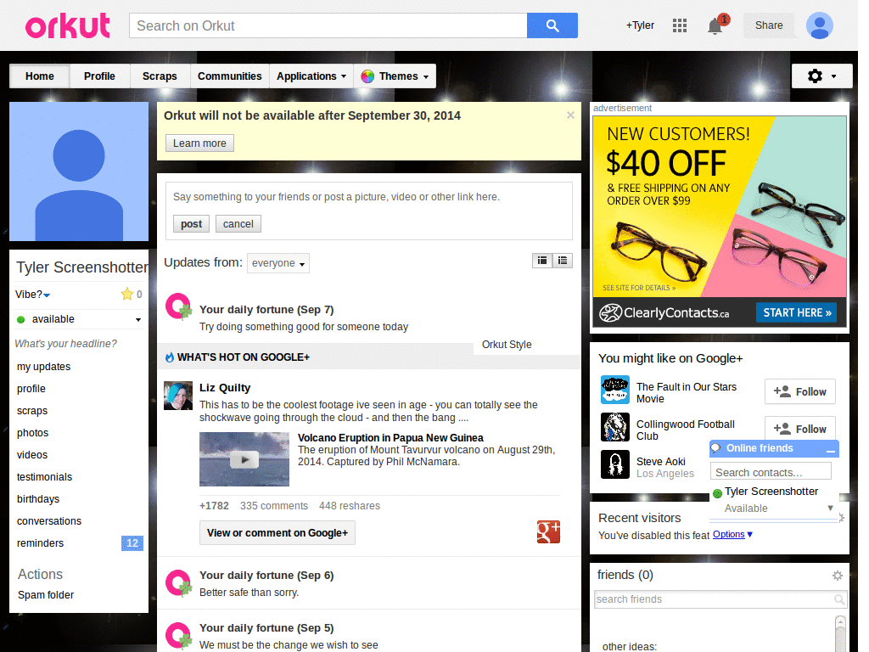This screenshot has height=652, width=869.
Task: Click the Share button
Action: click(x=769, y=25)
